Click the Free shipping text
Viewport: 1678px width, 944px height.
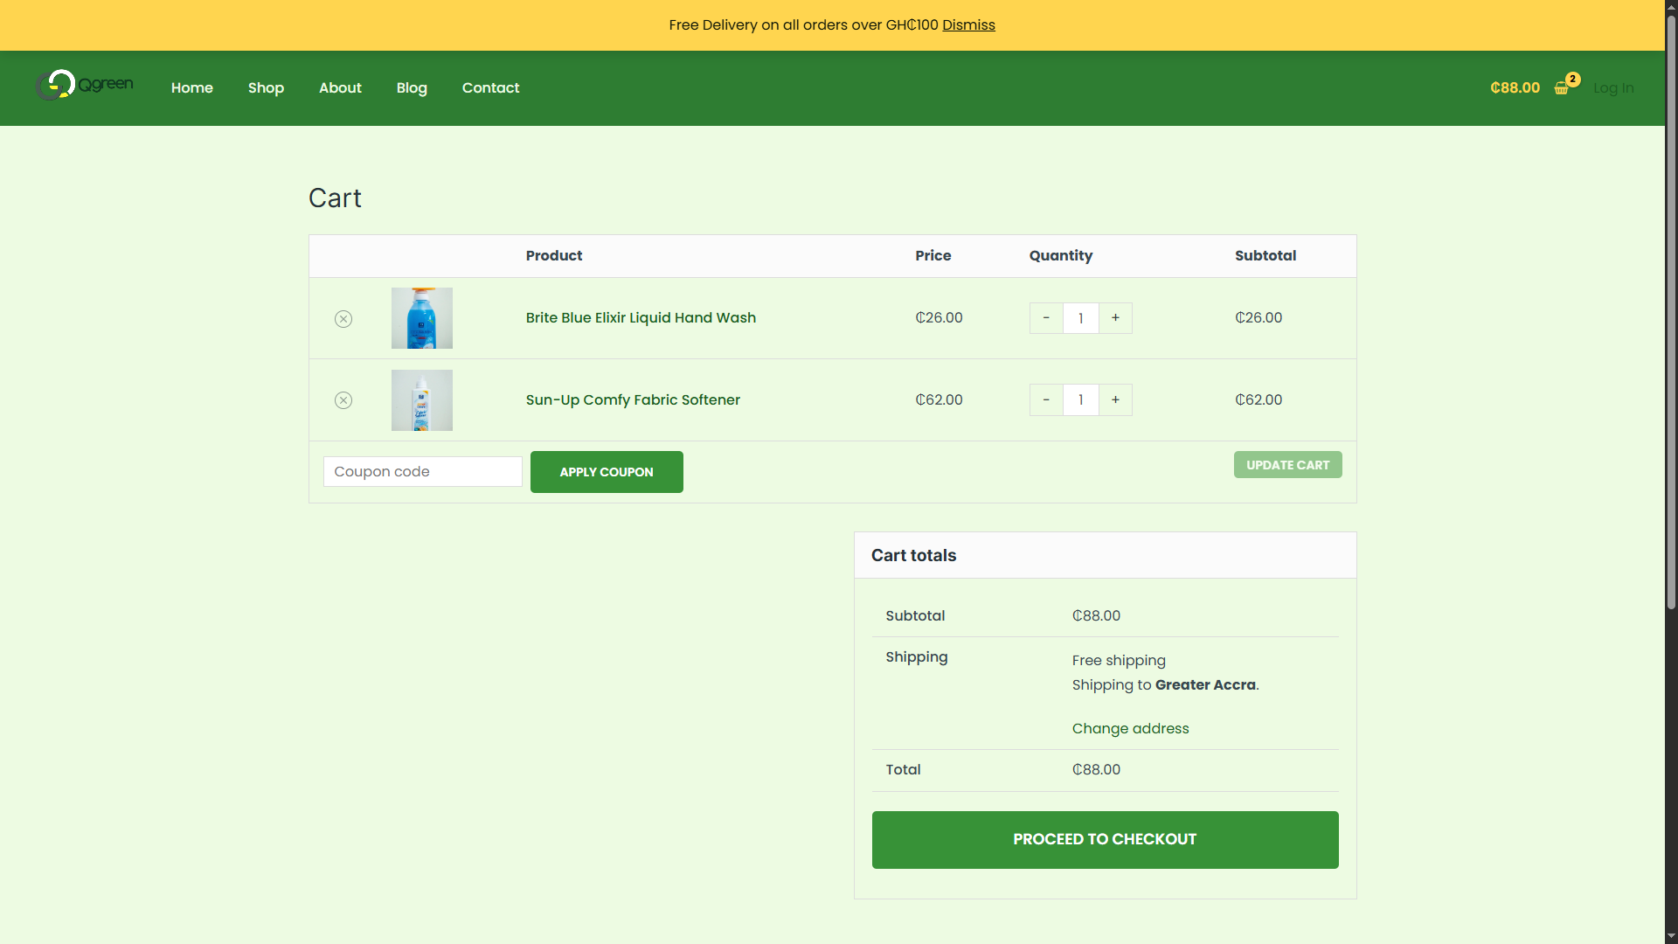1119,661
